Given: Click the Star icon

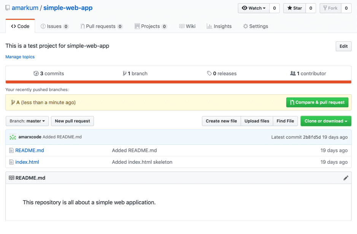Looking at the screenshot, I should pos(289,8).
